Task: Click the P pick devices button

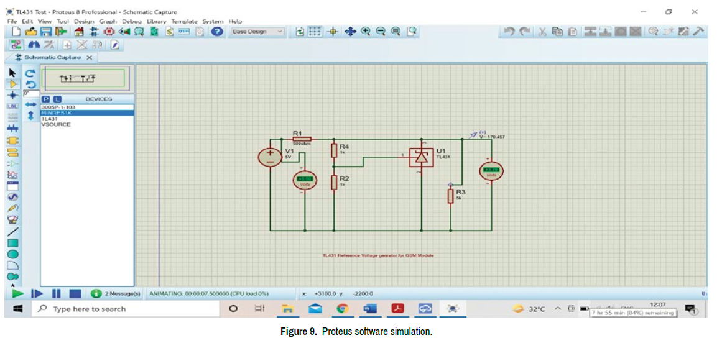Action: click(46, 99)
